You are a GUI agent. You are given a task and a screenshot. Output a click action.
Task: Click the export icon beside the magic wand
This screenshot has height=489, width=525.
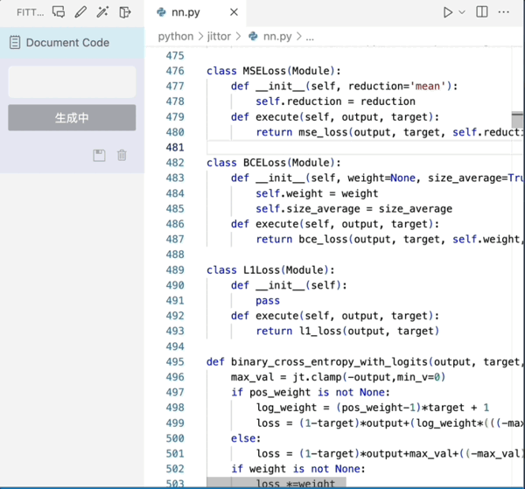point(124,12)
